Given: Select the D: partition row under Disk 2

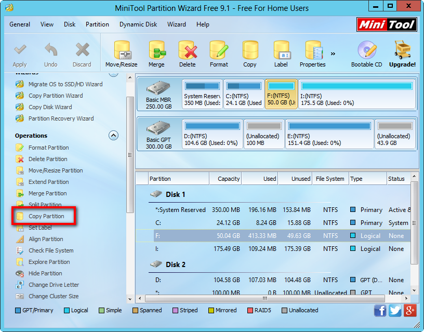Looking at the screenshot, I should coord(273,280).
